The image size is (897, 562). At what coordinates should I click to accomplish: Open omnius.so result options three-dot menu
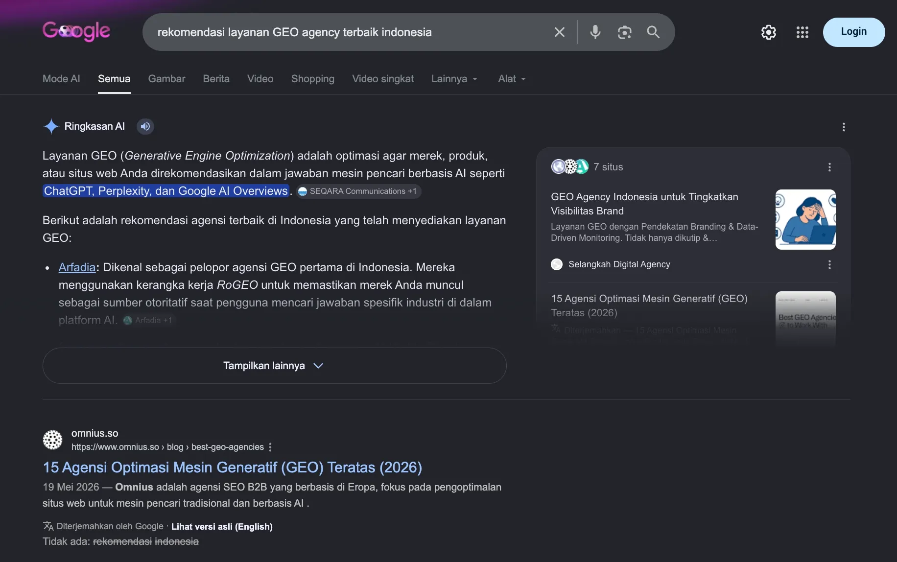tap(270, 447)
